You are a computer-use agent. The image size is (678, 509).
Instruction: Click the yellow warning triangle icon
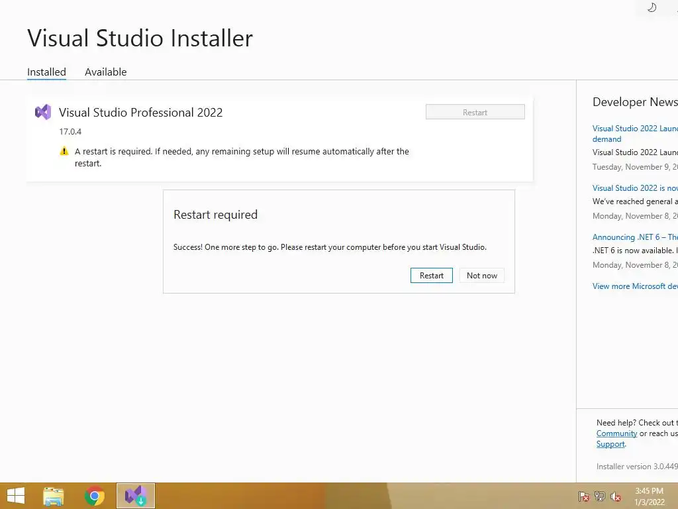(64, 151)
